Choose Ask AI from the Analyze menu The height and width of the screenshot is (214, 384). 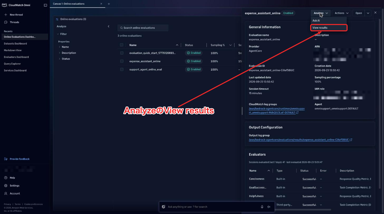point(329,21)
